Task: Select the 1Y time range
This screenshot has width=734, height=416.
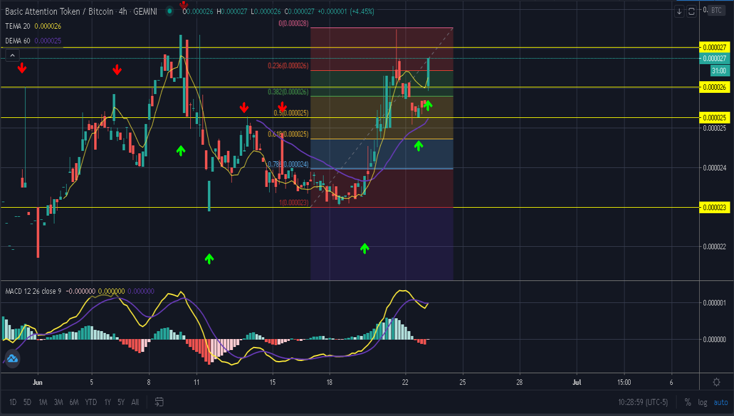Action: [108, 402]
